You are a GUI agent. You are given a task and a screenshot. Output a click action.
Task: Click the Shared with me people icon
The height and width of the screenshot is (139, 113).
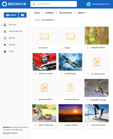click(x=5, y=31)
